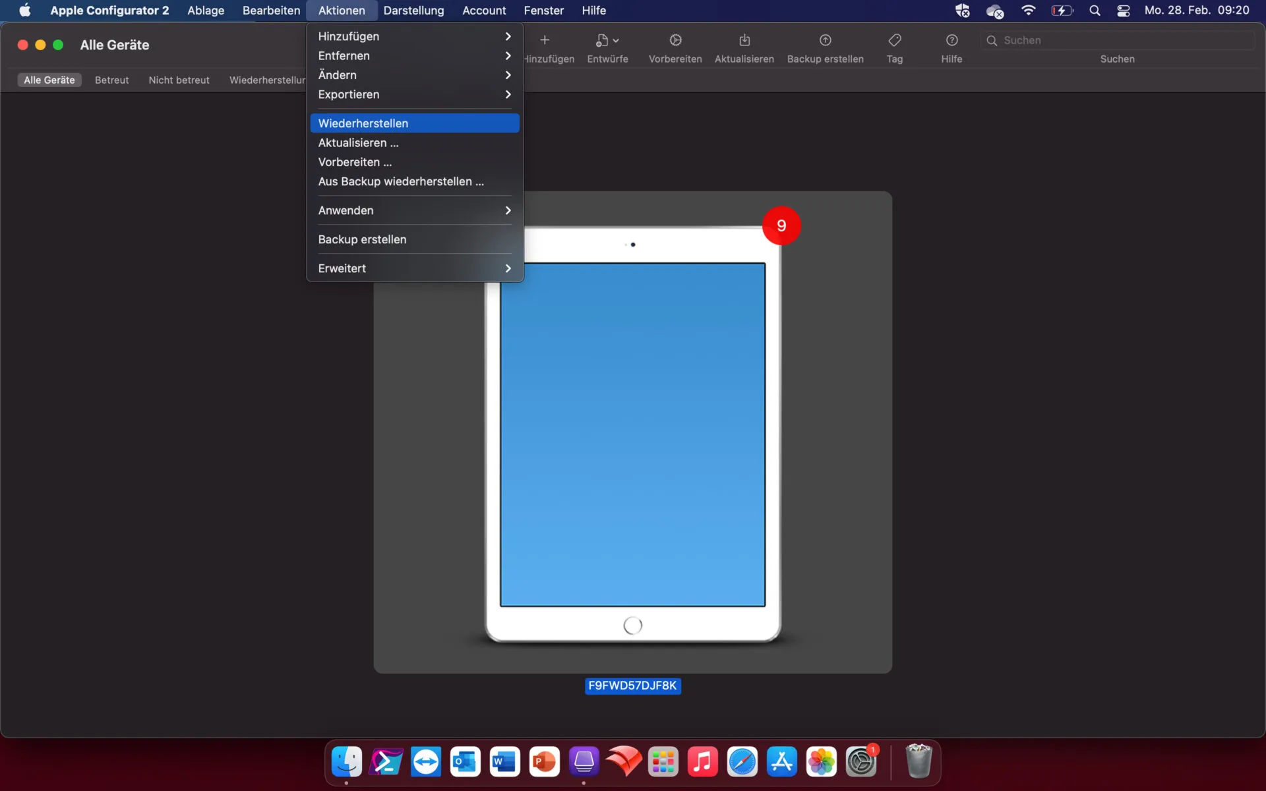Switch to Nicht betreut filter tab

pyautogui.click(x=179, y=80)
